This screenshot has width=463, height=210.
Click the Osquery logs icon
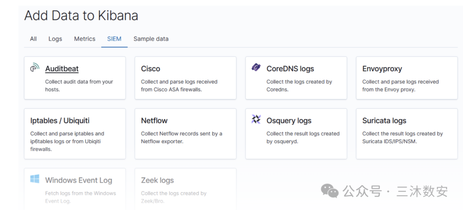(256, 119)
